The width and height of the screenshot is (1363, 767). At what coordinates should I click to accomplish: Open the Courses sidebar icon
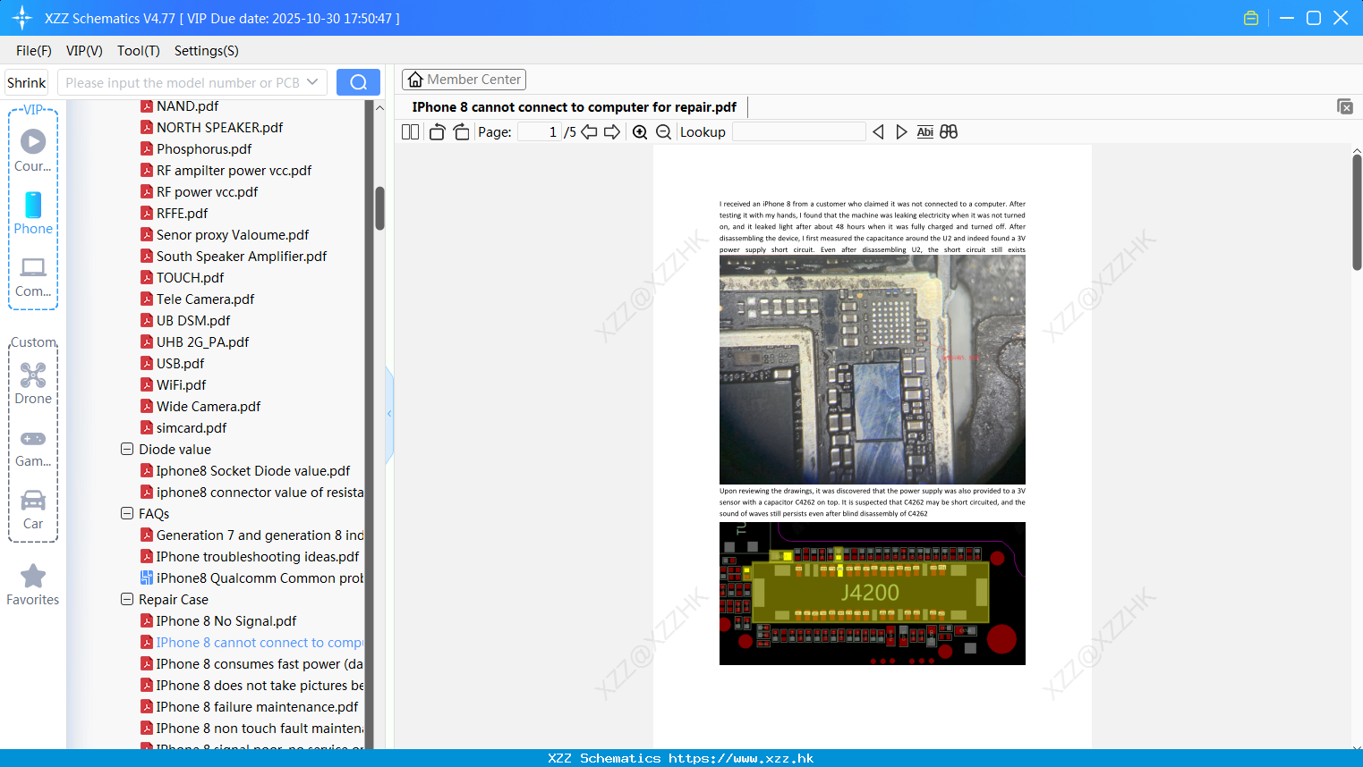tap(33, 149)
